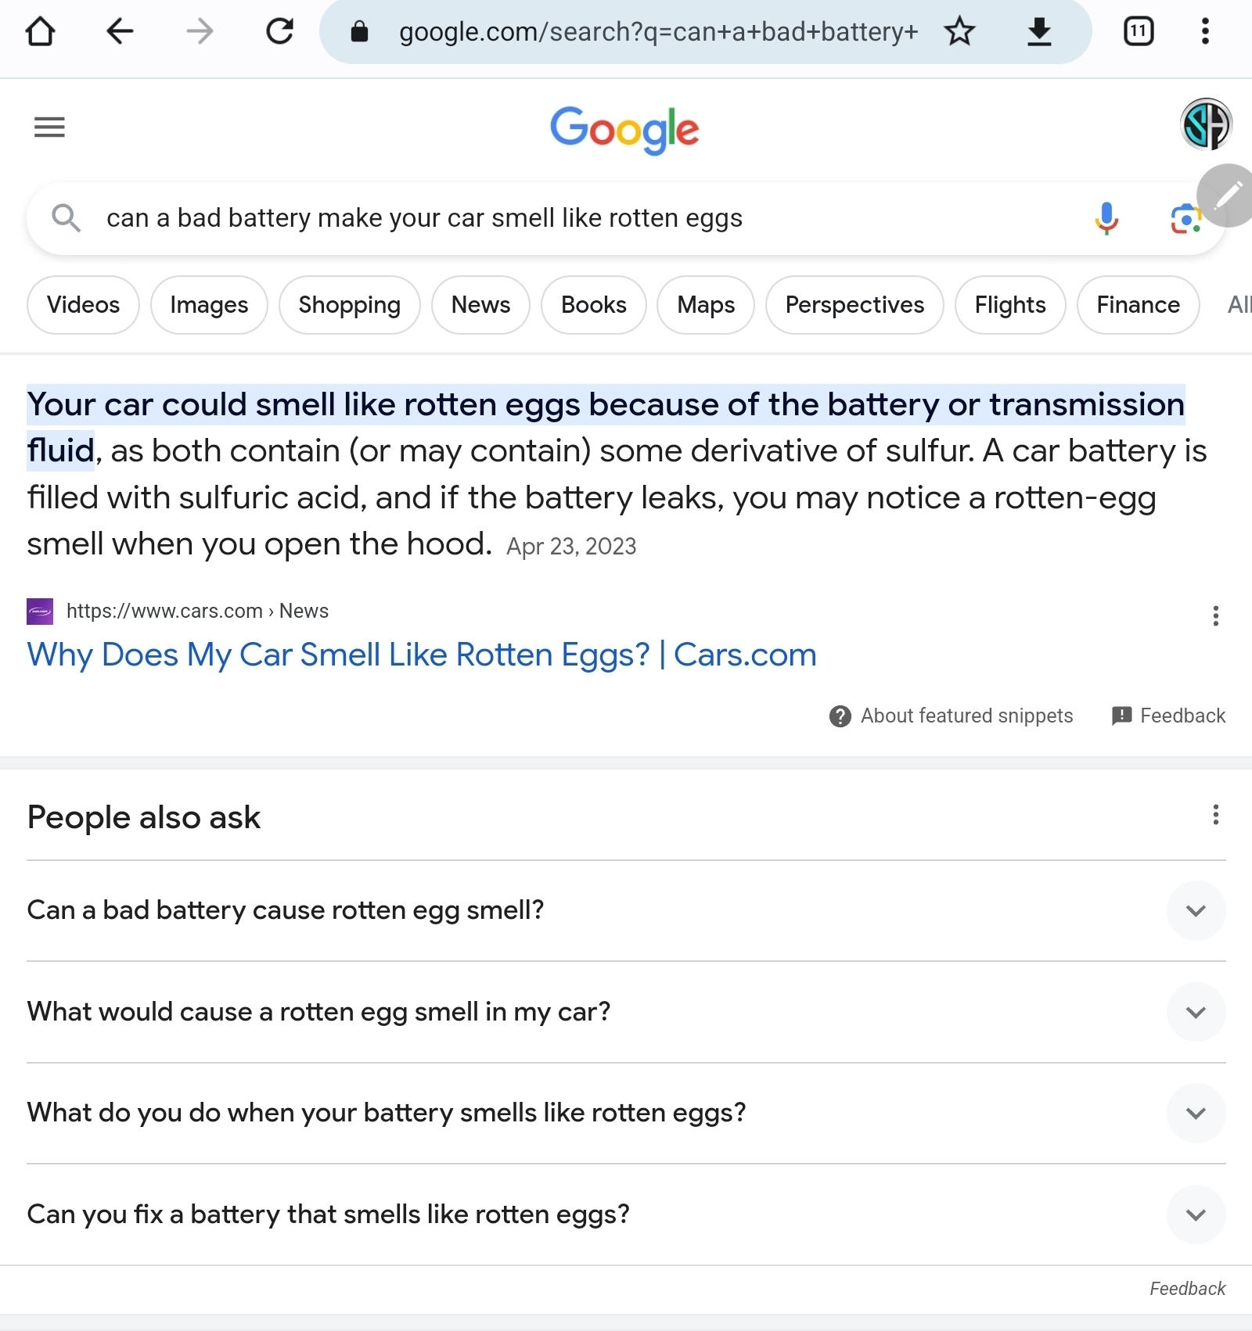Open the tab switcher showing 11 tabs
The height and width of the screenshot is (1331, 1252).
1139,32
